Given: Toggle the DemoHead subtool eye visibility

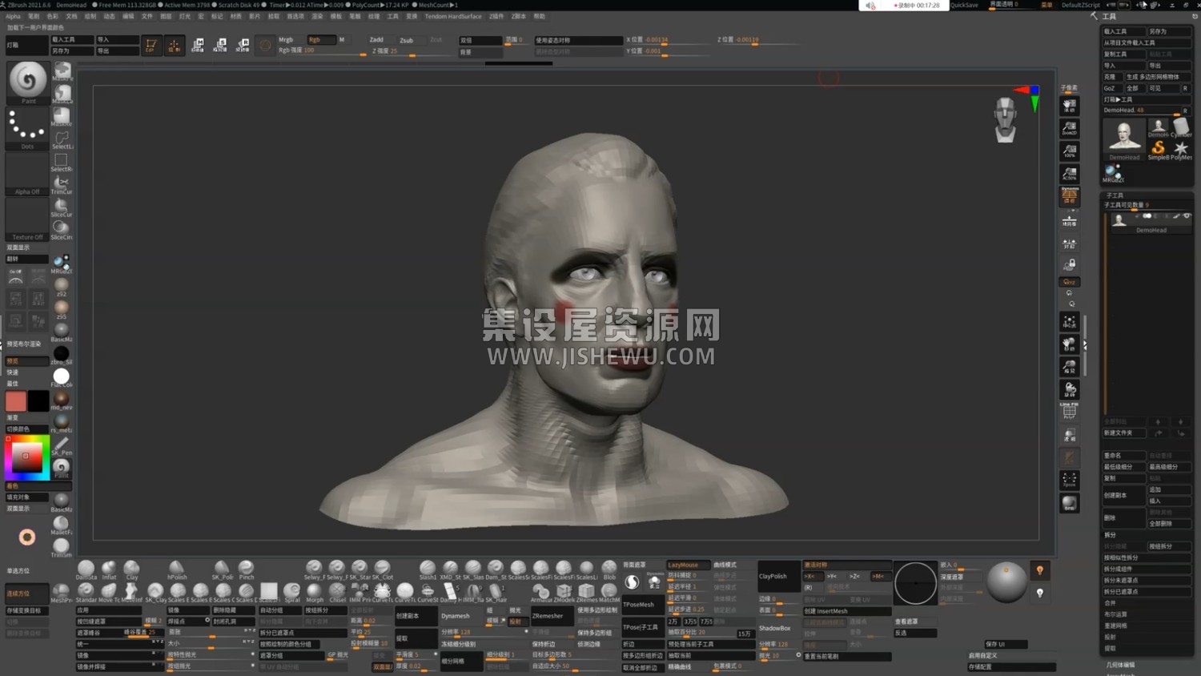Looking at the screenshot, I should 1187,216.
